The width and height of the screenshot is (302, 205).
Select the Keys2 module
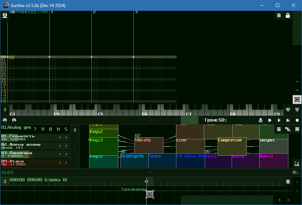(104, 133)
